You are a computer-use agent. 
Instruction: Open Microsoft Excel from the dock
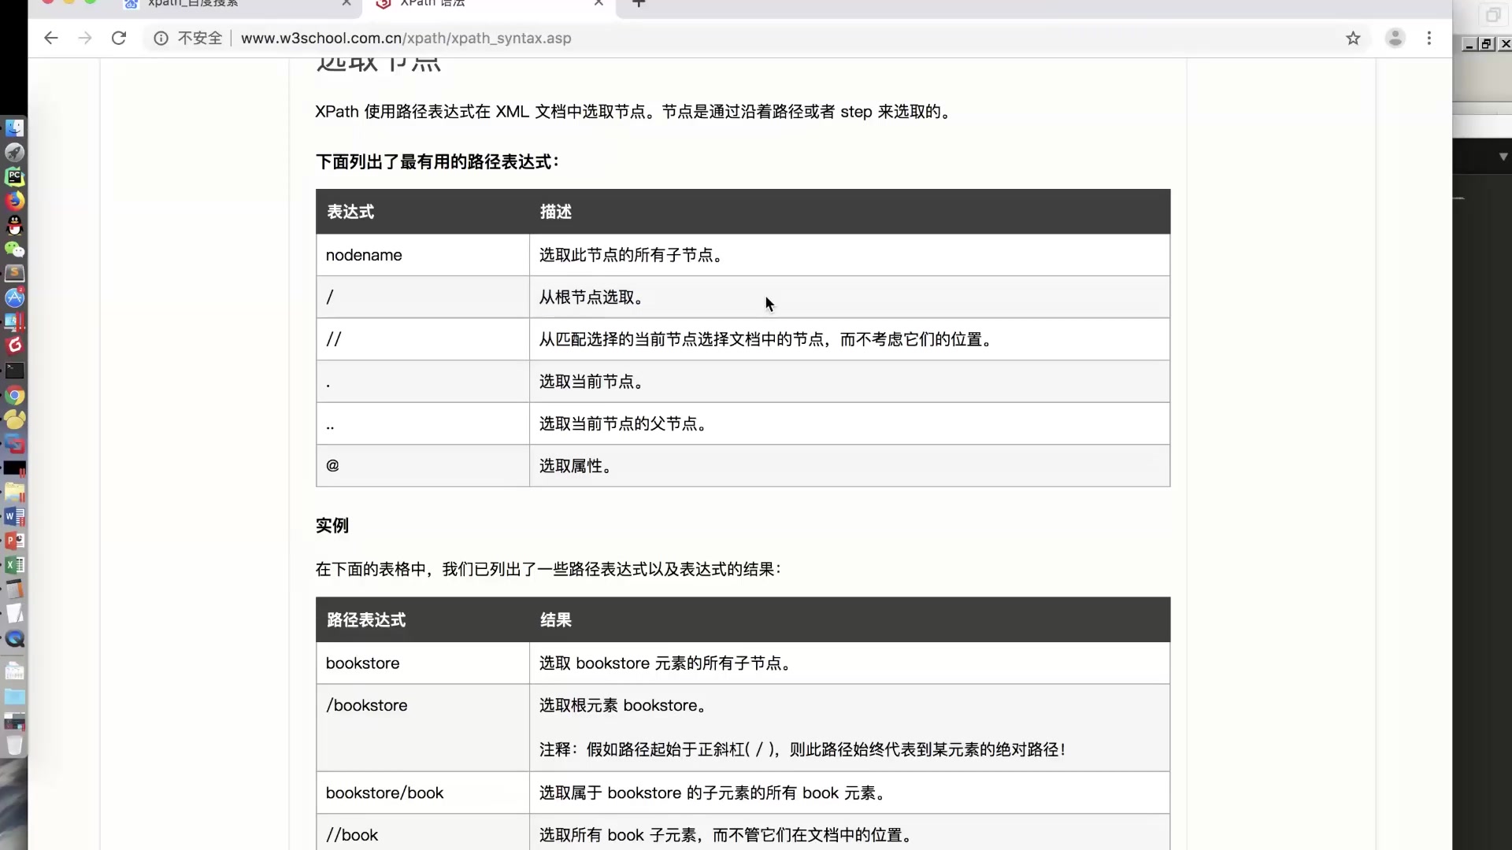[x=15, y=564]
